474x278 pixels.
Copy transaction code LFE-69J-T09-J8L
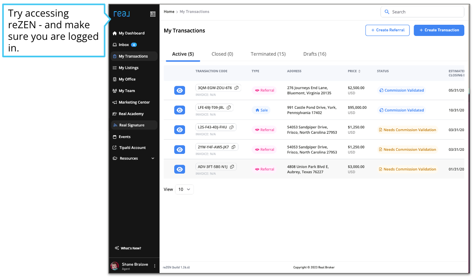coord(229,107)
